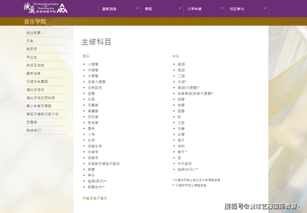Click the 主修科目 page heading

[96, 42]
